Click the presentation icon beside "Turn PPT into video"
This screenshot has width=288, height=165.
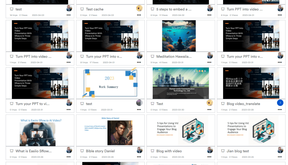(222, 9)
